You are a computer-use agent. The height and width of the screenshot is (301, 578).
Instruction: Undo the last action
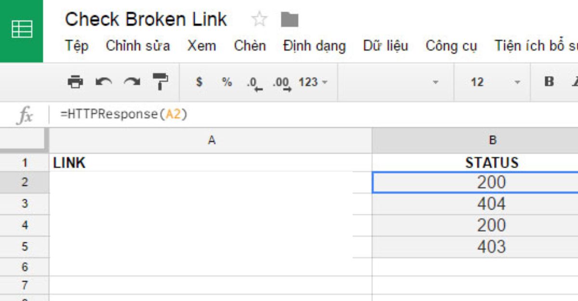[104, 82]
